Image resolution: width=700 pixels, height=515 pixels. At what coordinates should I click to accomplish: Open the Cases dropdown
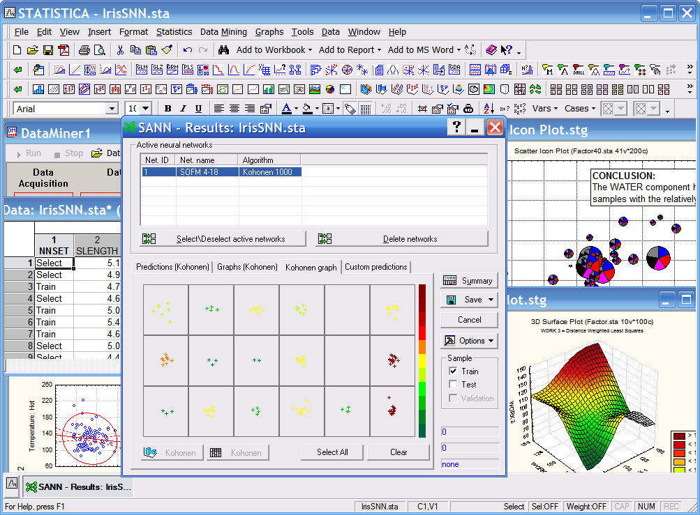580,108
